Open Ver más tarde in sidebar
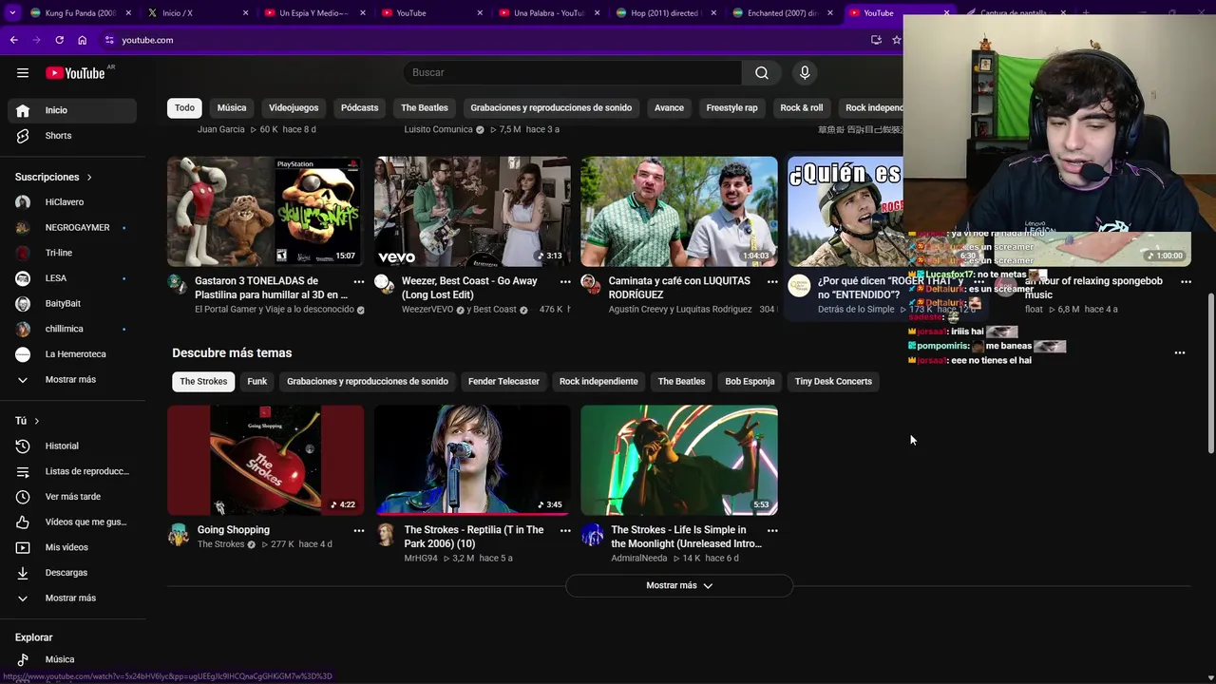Viewport: 1216px width, 684px height. pyautogui.click(x=72, y=497)
